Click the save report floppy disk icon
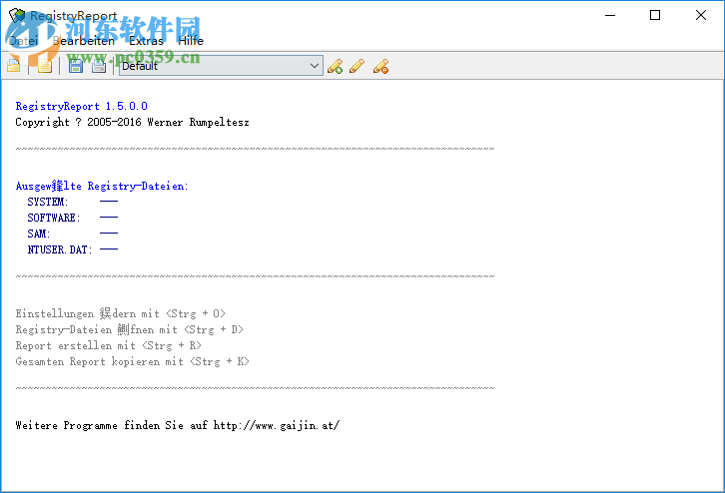Viewport: 725px width, 493px height. pyautogui.click(x=75, y=66)
